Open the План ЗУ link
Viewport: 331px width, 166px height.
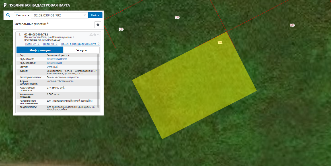pos(32,44)
